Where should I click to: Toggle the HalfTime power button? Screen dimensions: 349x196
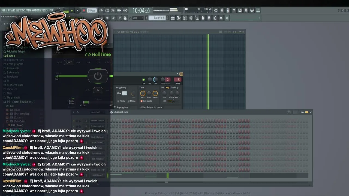[x=98, y=76]
